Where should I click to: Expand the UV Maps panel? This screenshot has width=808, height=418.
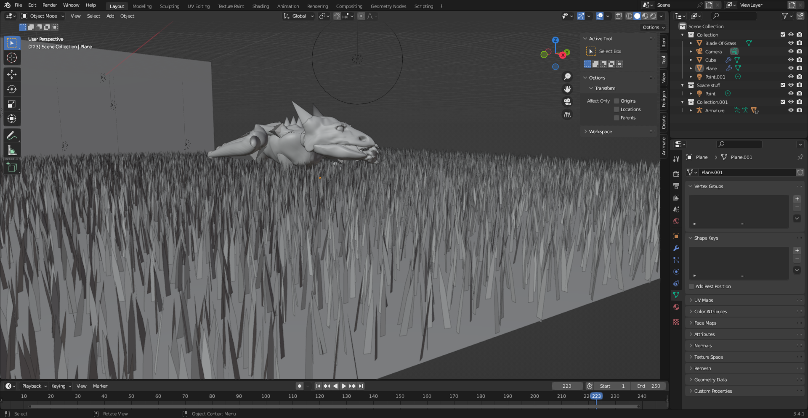(x=703, y=300)
